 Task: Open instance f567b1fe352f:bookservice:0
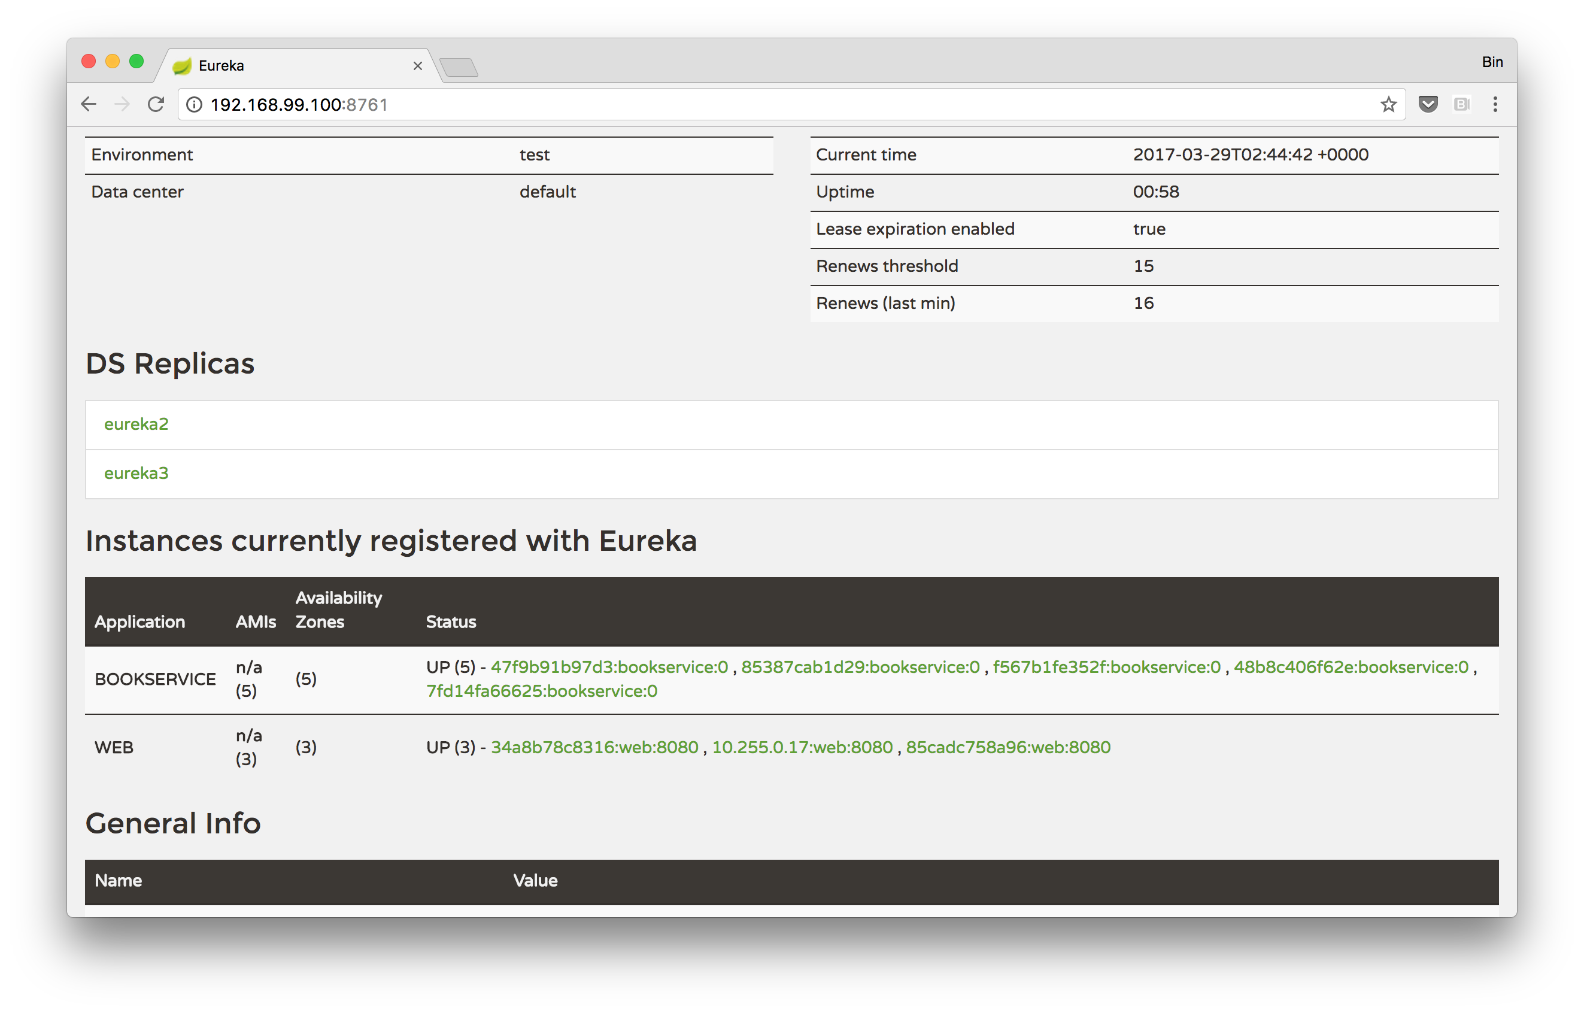tap(1106, 667)
